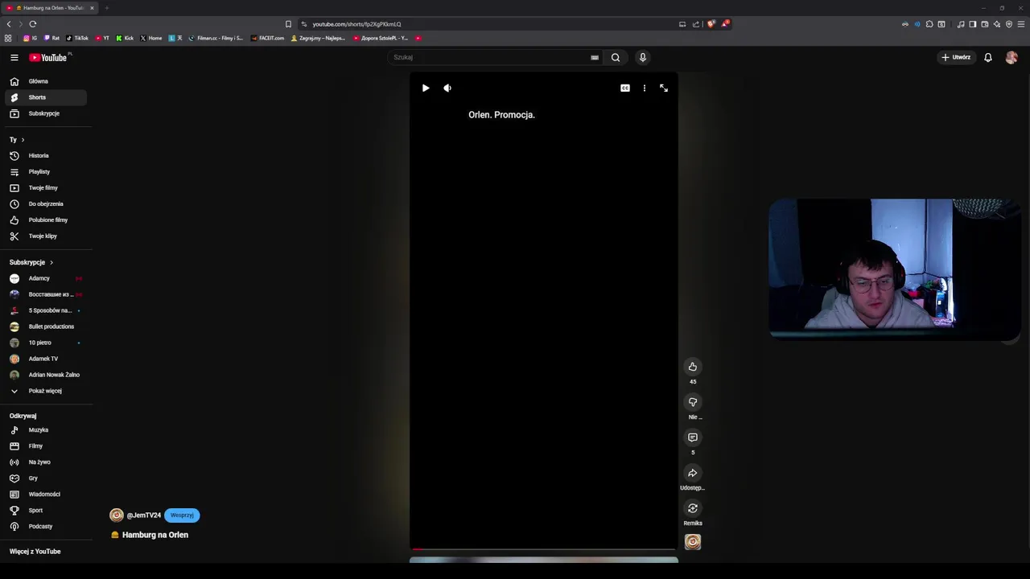Image resolution: width=1030 pixels, height=579 pixels.
Task: Explore the Sport category
Action: coord(45,511)
